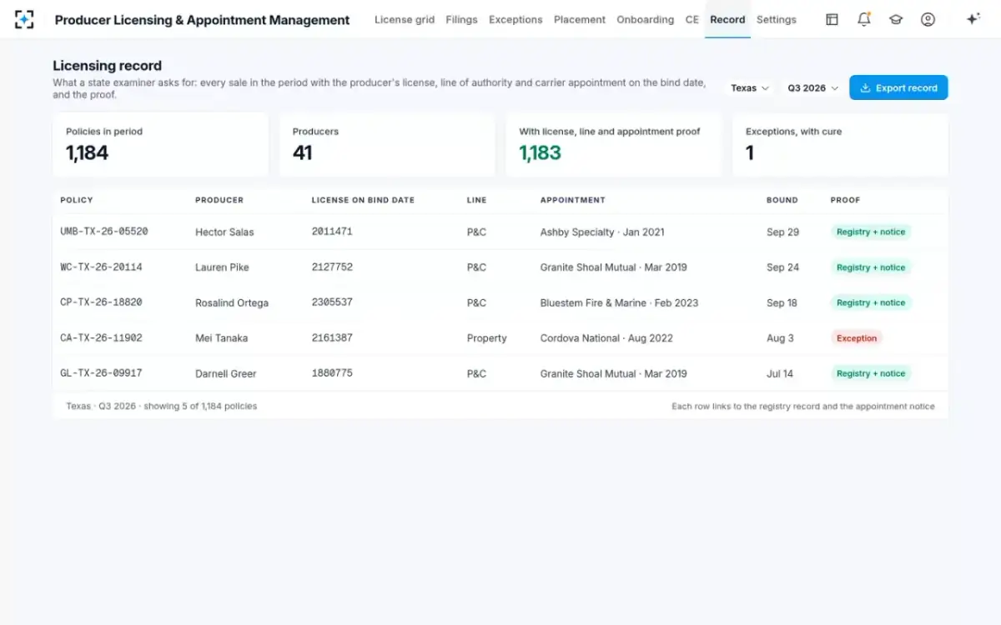Open Registry + notice proof for Lauren Pike
Screen dimensions: 1001x625
tap(871, 267)
